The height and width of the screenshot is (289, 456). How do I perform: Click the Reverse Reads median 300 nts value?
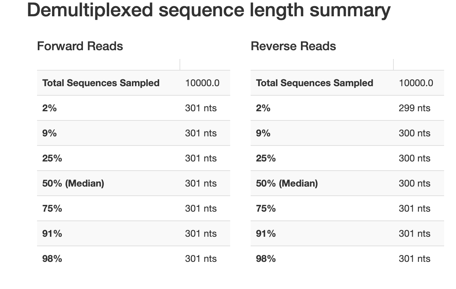[x=414, y=184]
